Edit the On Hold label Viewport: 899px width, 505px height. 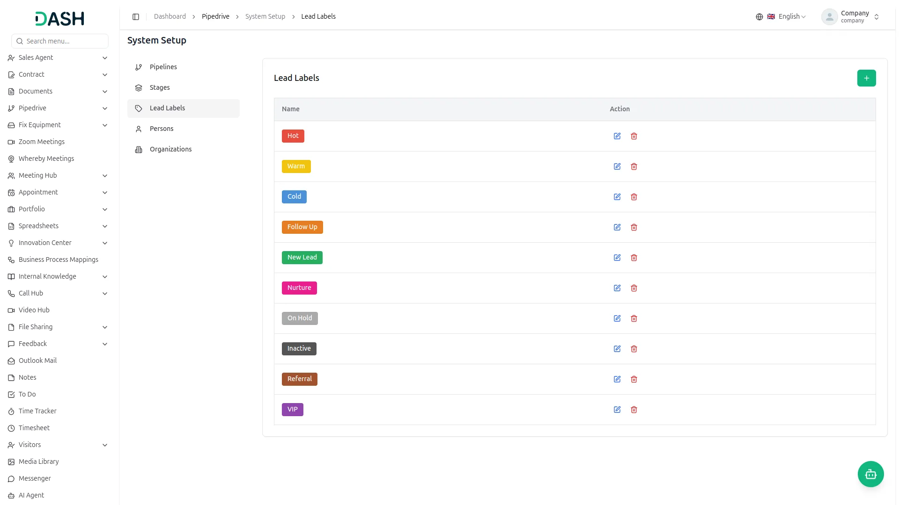(617, 318)
